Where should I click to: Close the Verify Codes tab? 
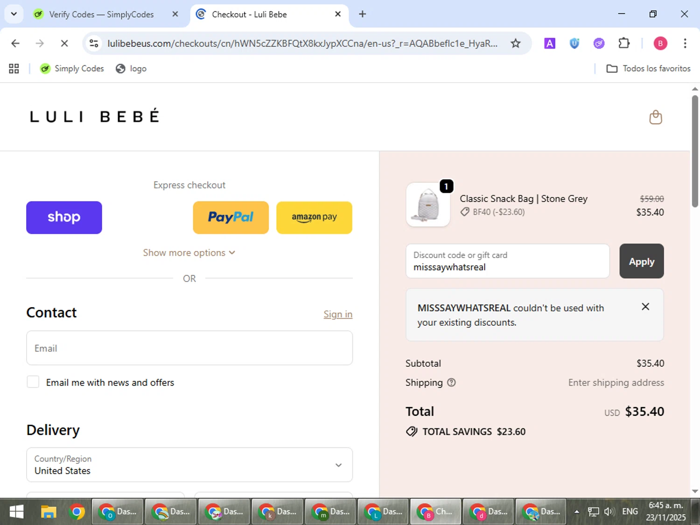pyautogui.click(x=175, y=14)
